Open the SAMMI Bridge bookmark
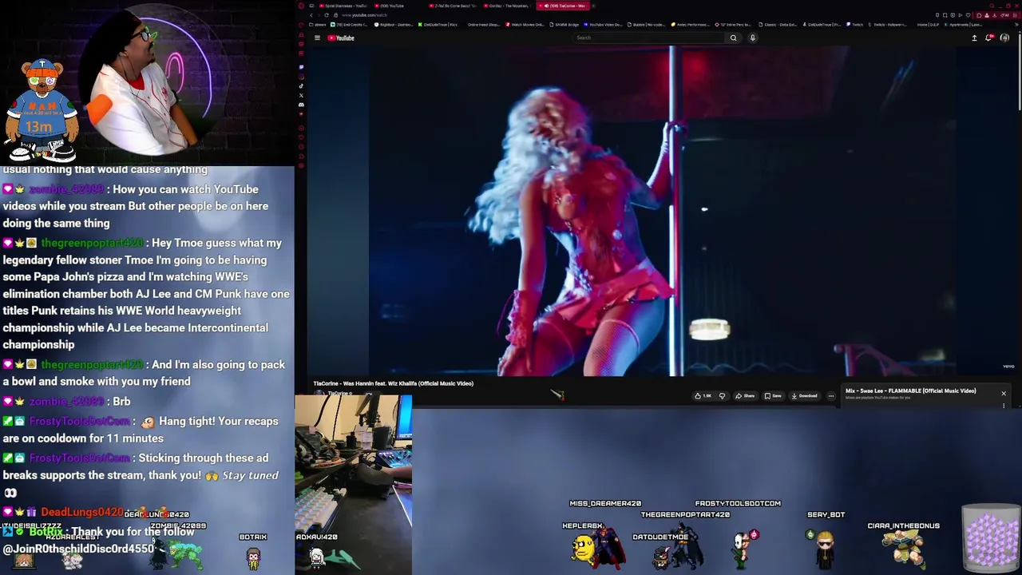This screenshot has height=575, width=1022. point(564,25)
